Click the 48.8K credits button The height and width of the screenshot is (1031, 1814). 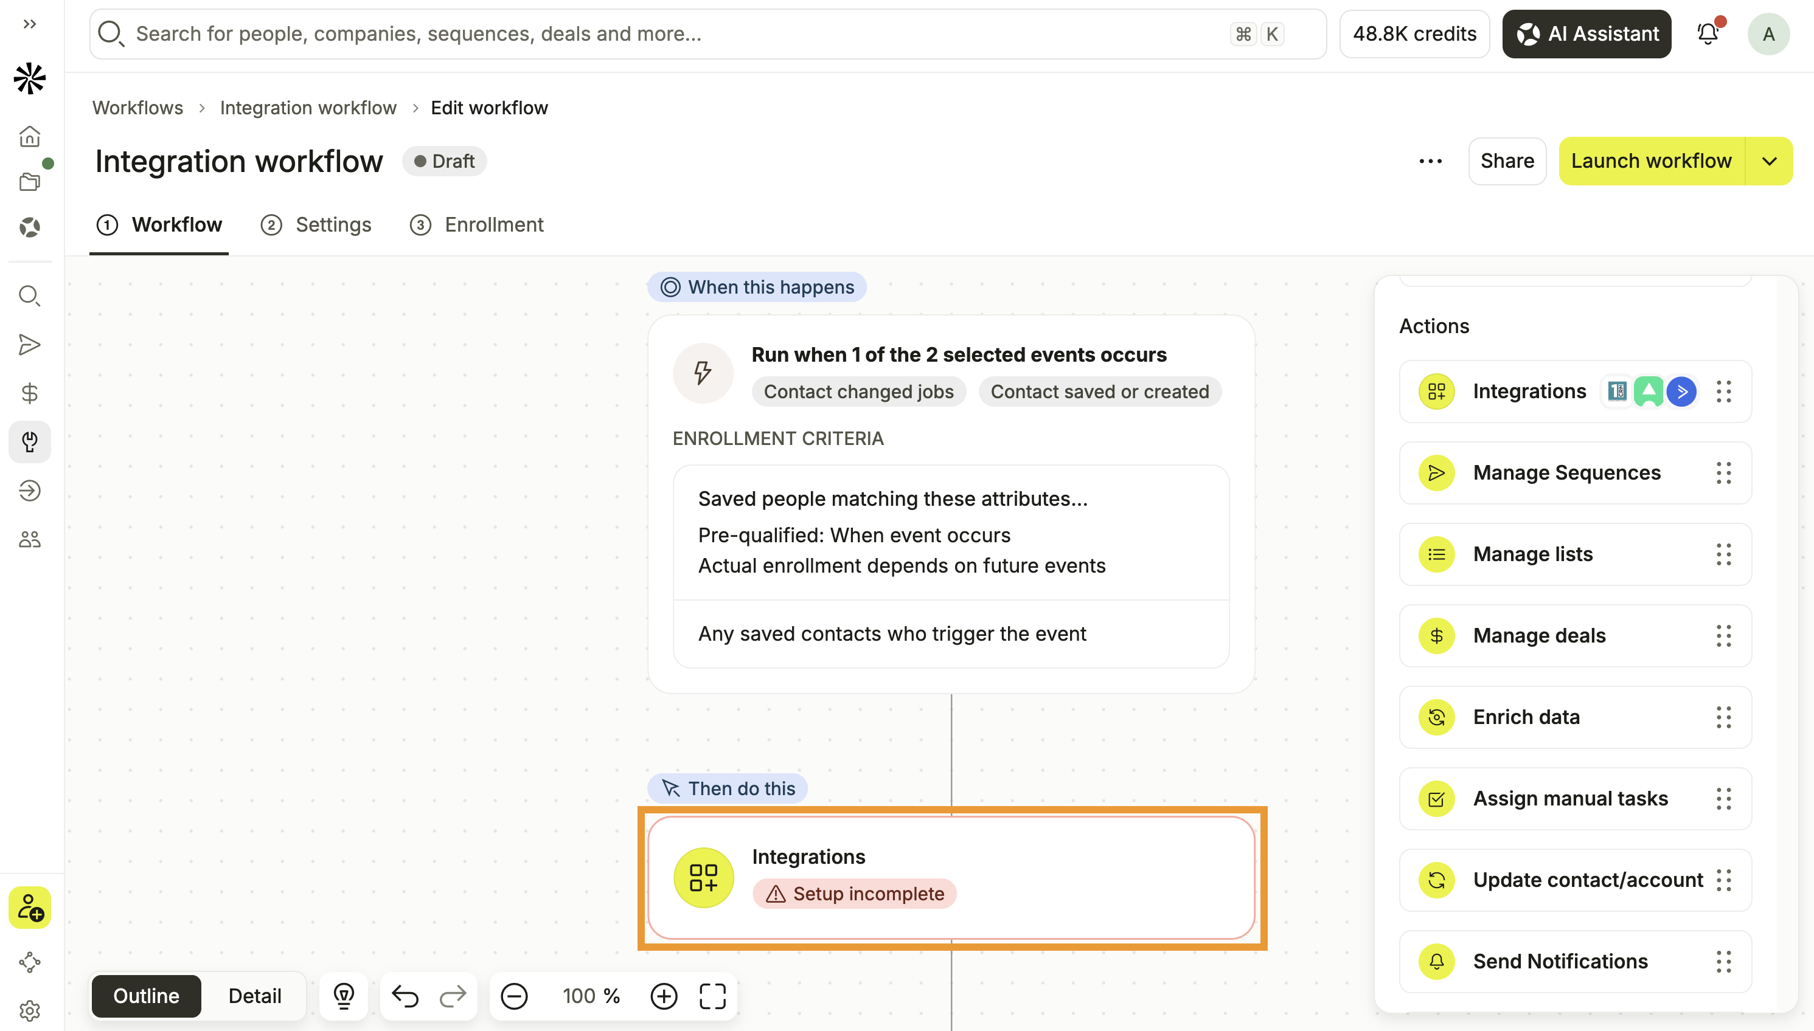[x=1414, y=34]
